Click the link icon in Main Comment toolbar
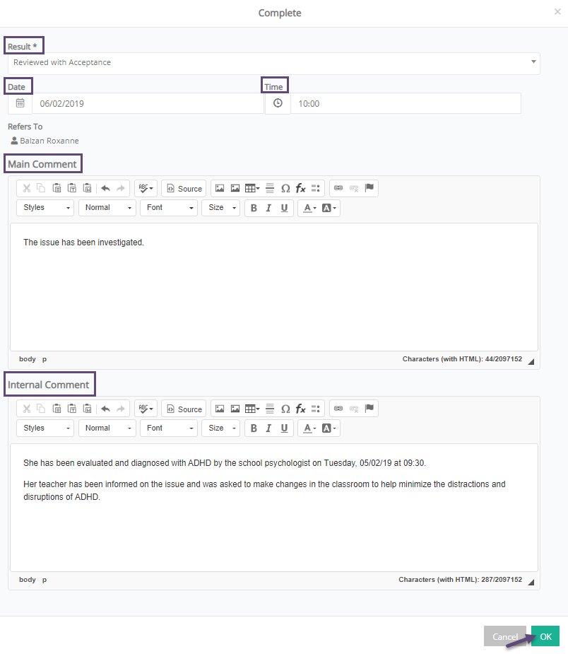The image size is (568, 654). pyautogui.click(x=338, y=188)
